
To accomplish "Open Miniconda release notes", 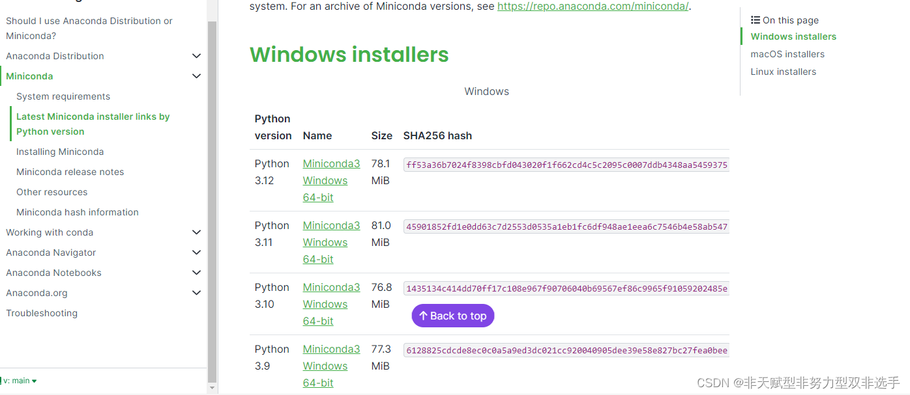I will coord(70,172).
